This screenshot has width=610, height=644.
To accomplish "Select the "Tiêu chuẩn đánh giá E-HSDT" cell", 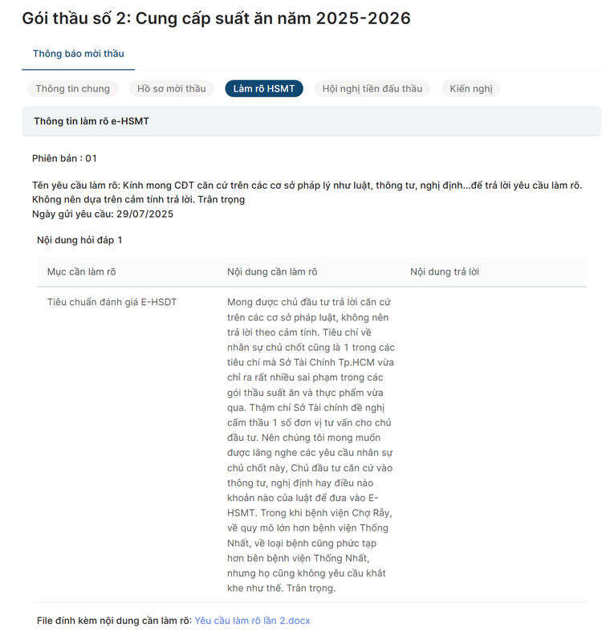I will click(112, 303).
